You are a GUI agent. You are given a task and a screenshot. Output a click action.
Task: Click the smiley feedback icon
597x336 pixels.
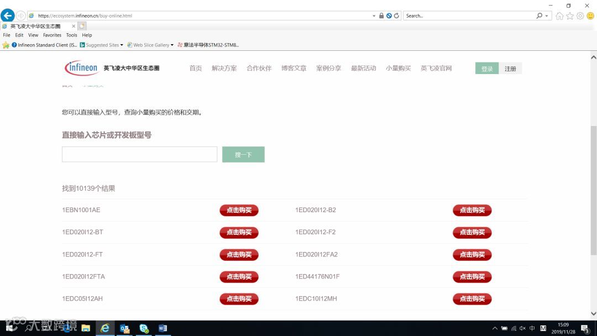[590, 15]
